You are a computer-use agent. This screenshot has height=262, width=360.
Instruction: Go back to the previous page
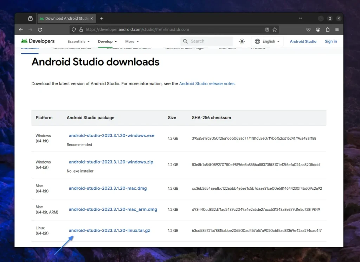coord(21,29)
